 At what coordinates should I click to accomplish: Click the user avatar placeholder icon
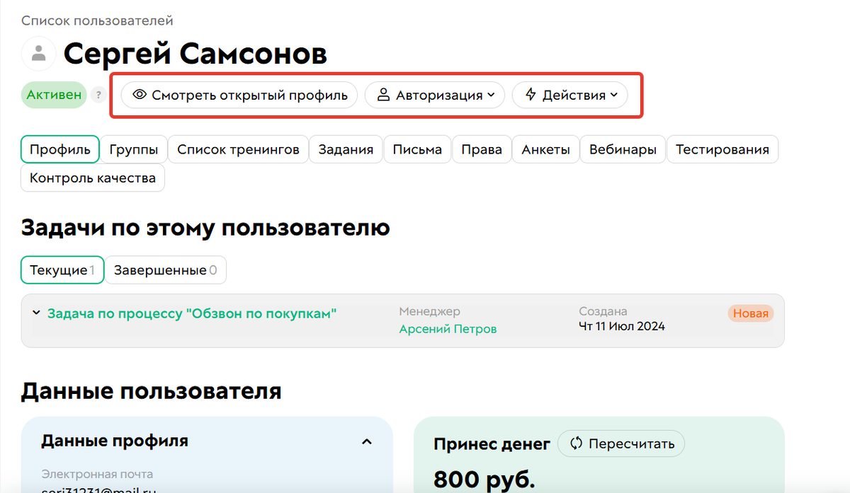coord(38,54)
